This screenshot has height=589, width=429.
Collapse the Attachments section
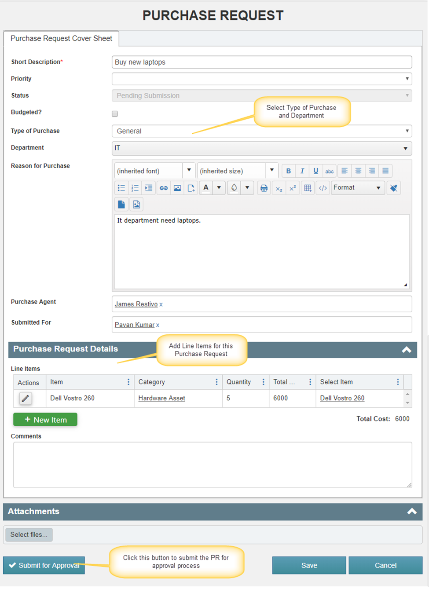[411, 511]
